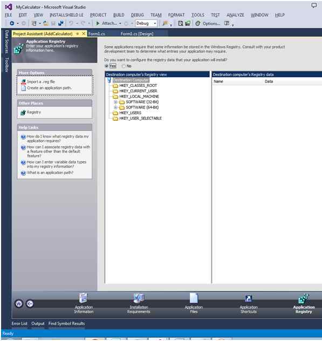The image size is (322, 341).
Task: Click the green Start debugging arrow
Action: tap(98, 23)
